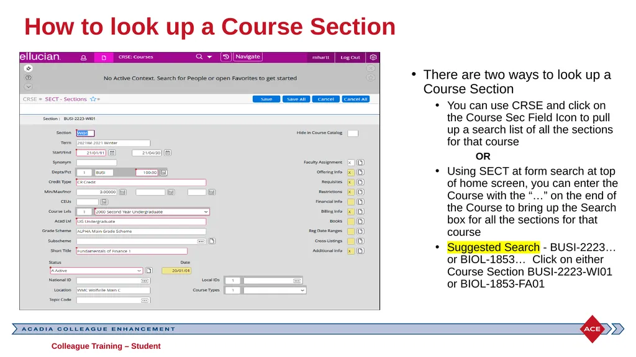Toggle the Books detail box
The height and width of the screenshot is (357, 636).
point(350,222)
